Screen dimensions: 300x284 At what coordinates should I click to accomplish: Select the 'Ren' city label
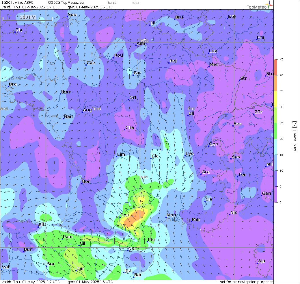coord(66,92)
